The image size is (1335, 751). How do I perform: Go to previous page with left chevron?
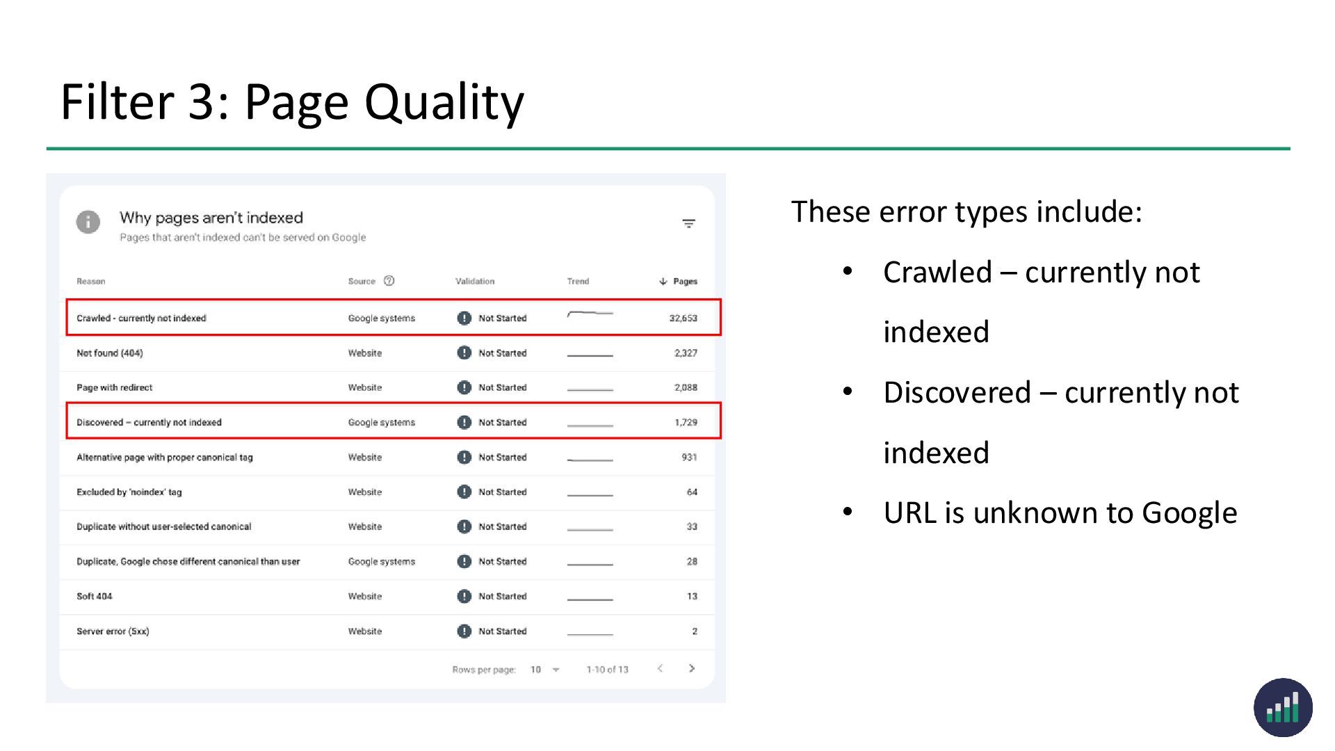click(x=660, y=668)
